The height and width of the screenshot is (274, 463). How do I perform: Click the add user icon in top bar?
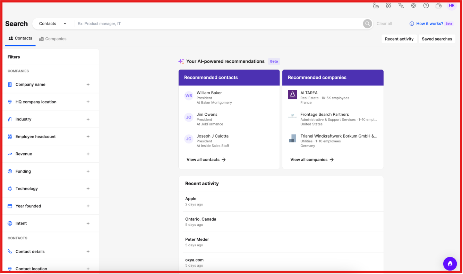[376, 6]
